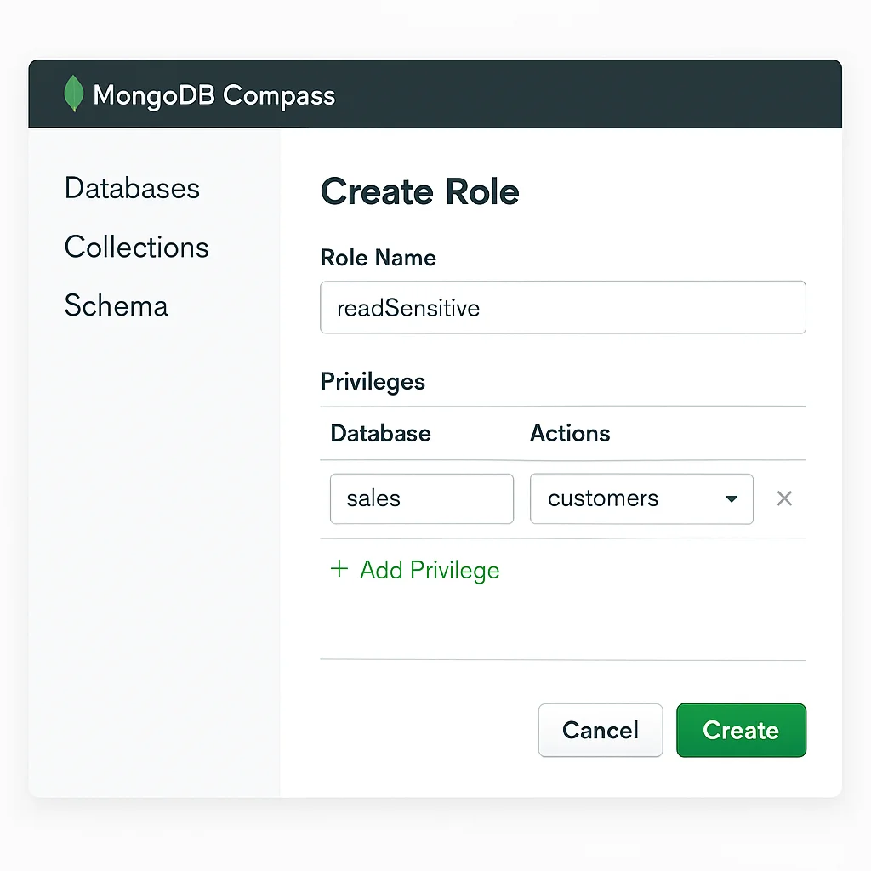Screen dimensions: 871x871
Task: Click the remove privilege X icon
Action: 784,499
